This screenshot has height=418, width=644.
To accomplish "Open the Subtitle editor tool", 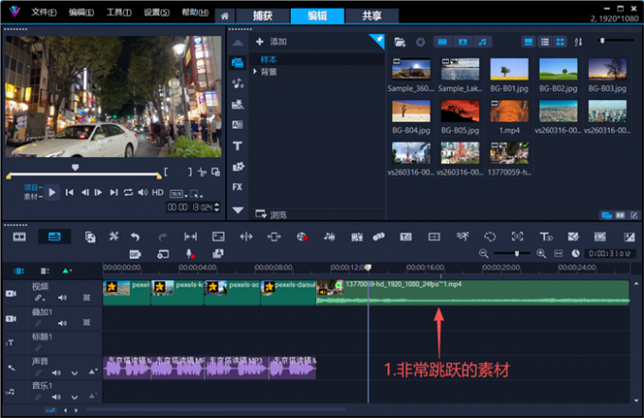I will click(x=405, y=236).
